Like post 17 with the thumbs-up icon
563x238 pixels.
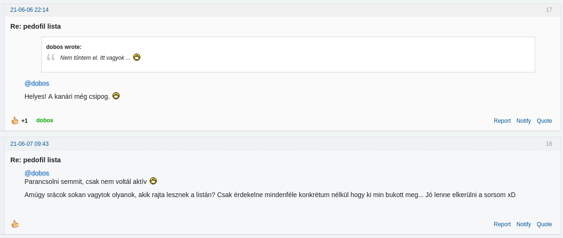pyautogui.click(x=15, y=120)
